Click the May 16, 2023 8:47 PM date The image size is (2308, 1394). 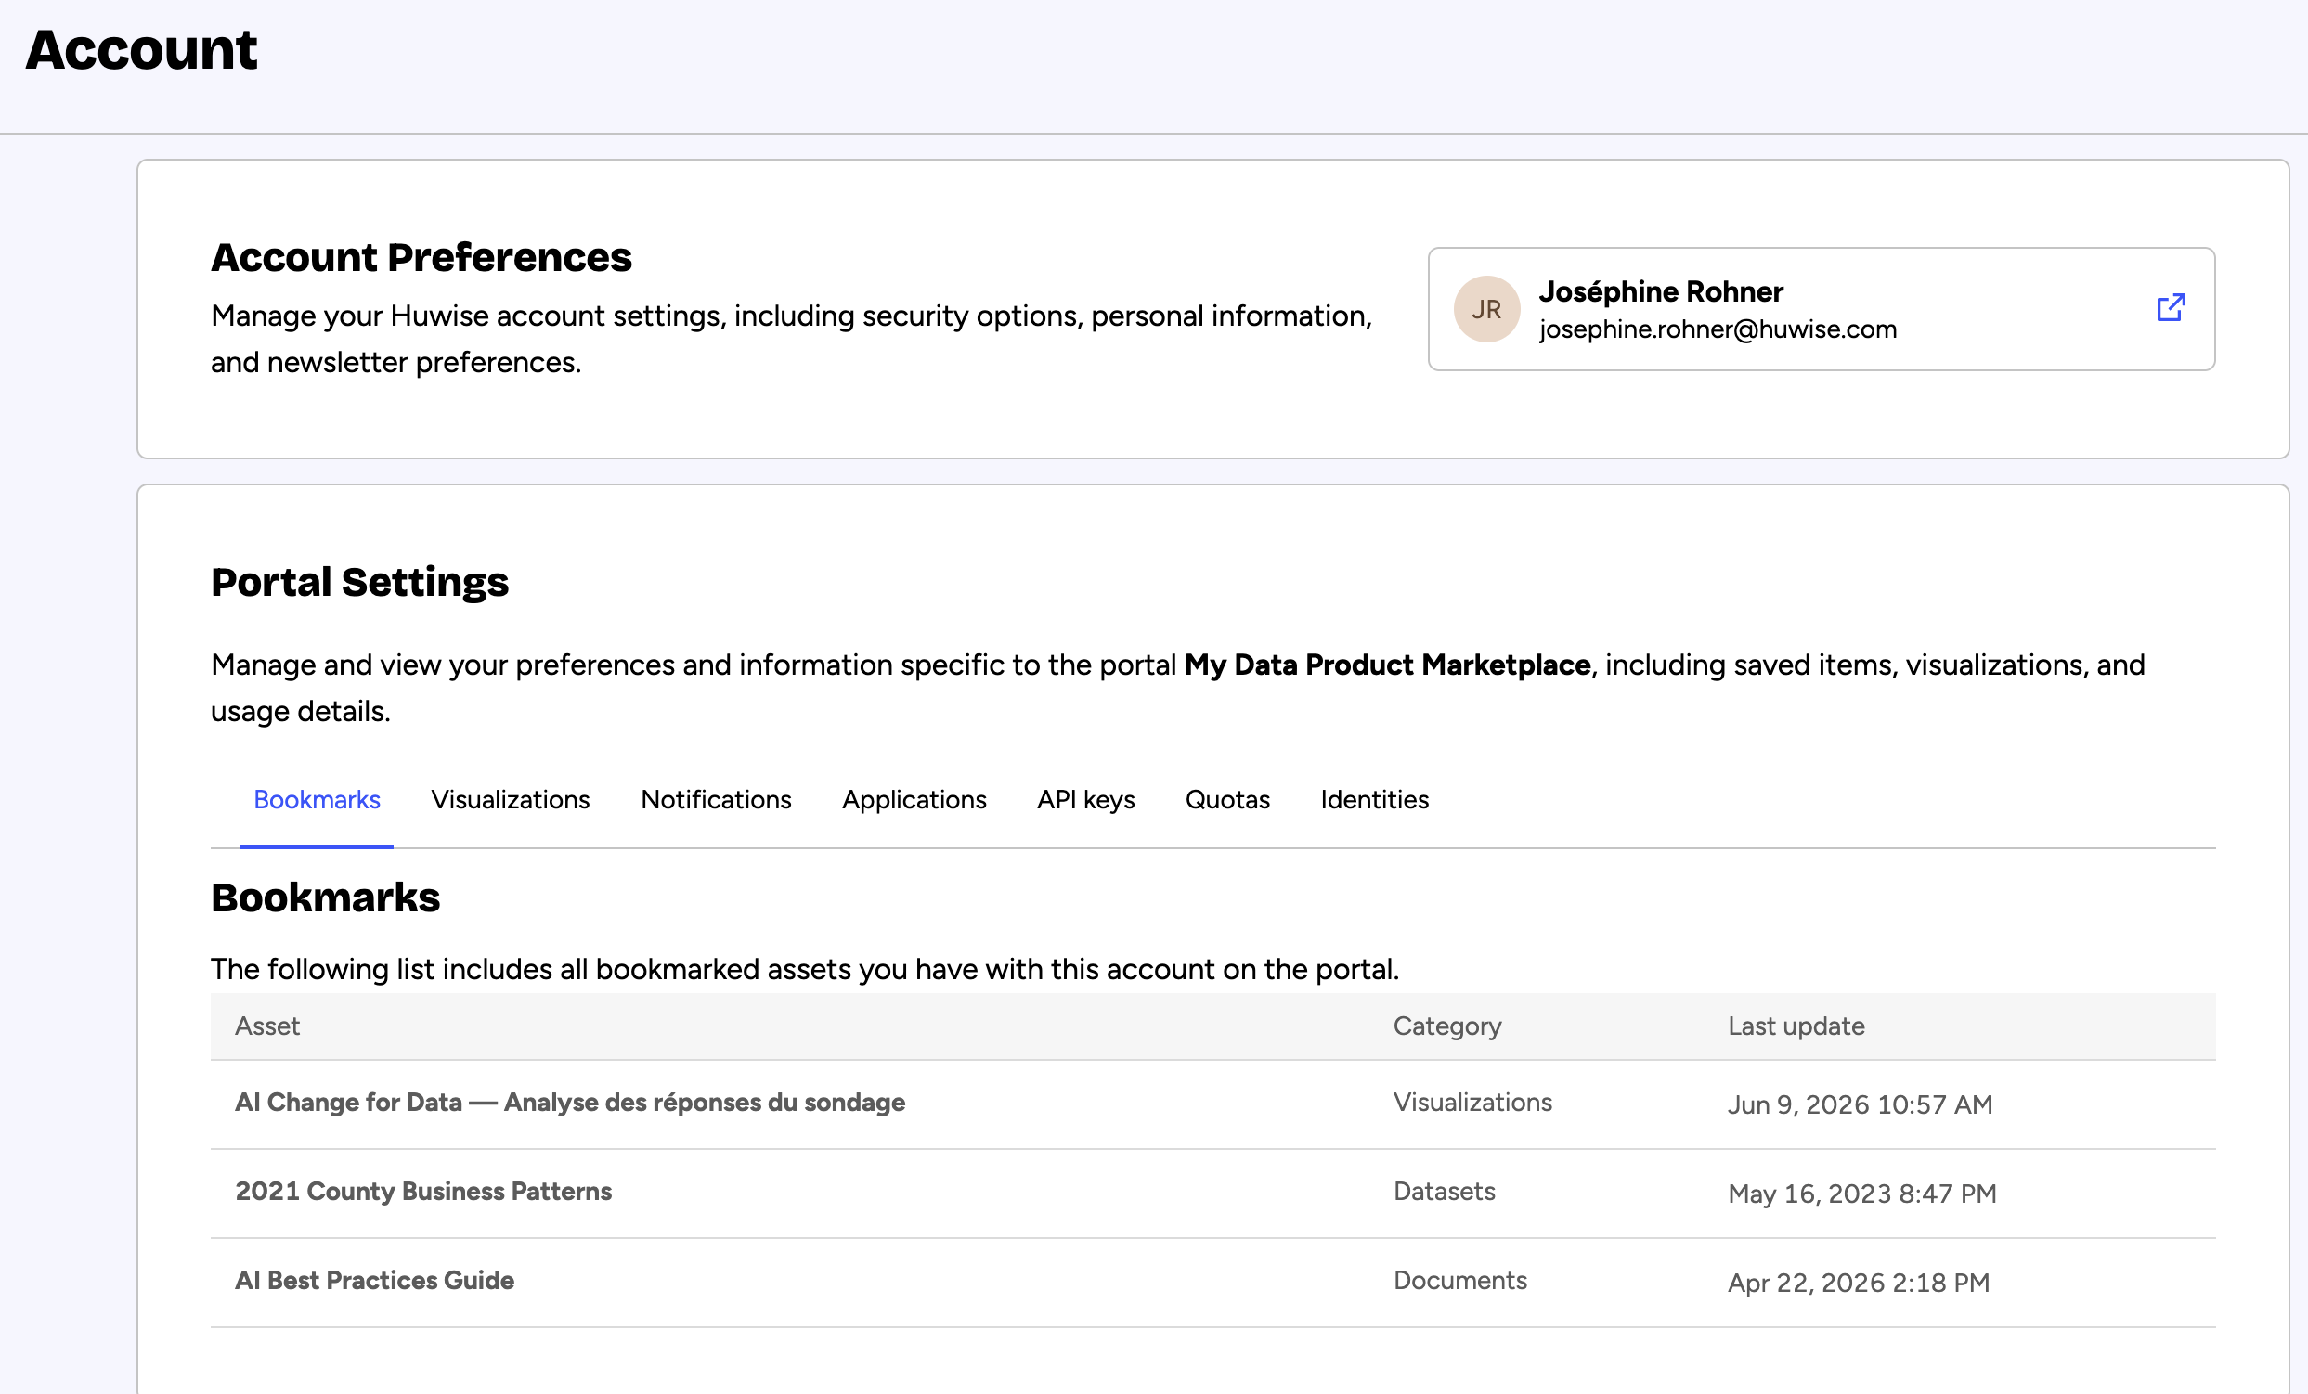[x=1862, y=1194]
